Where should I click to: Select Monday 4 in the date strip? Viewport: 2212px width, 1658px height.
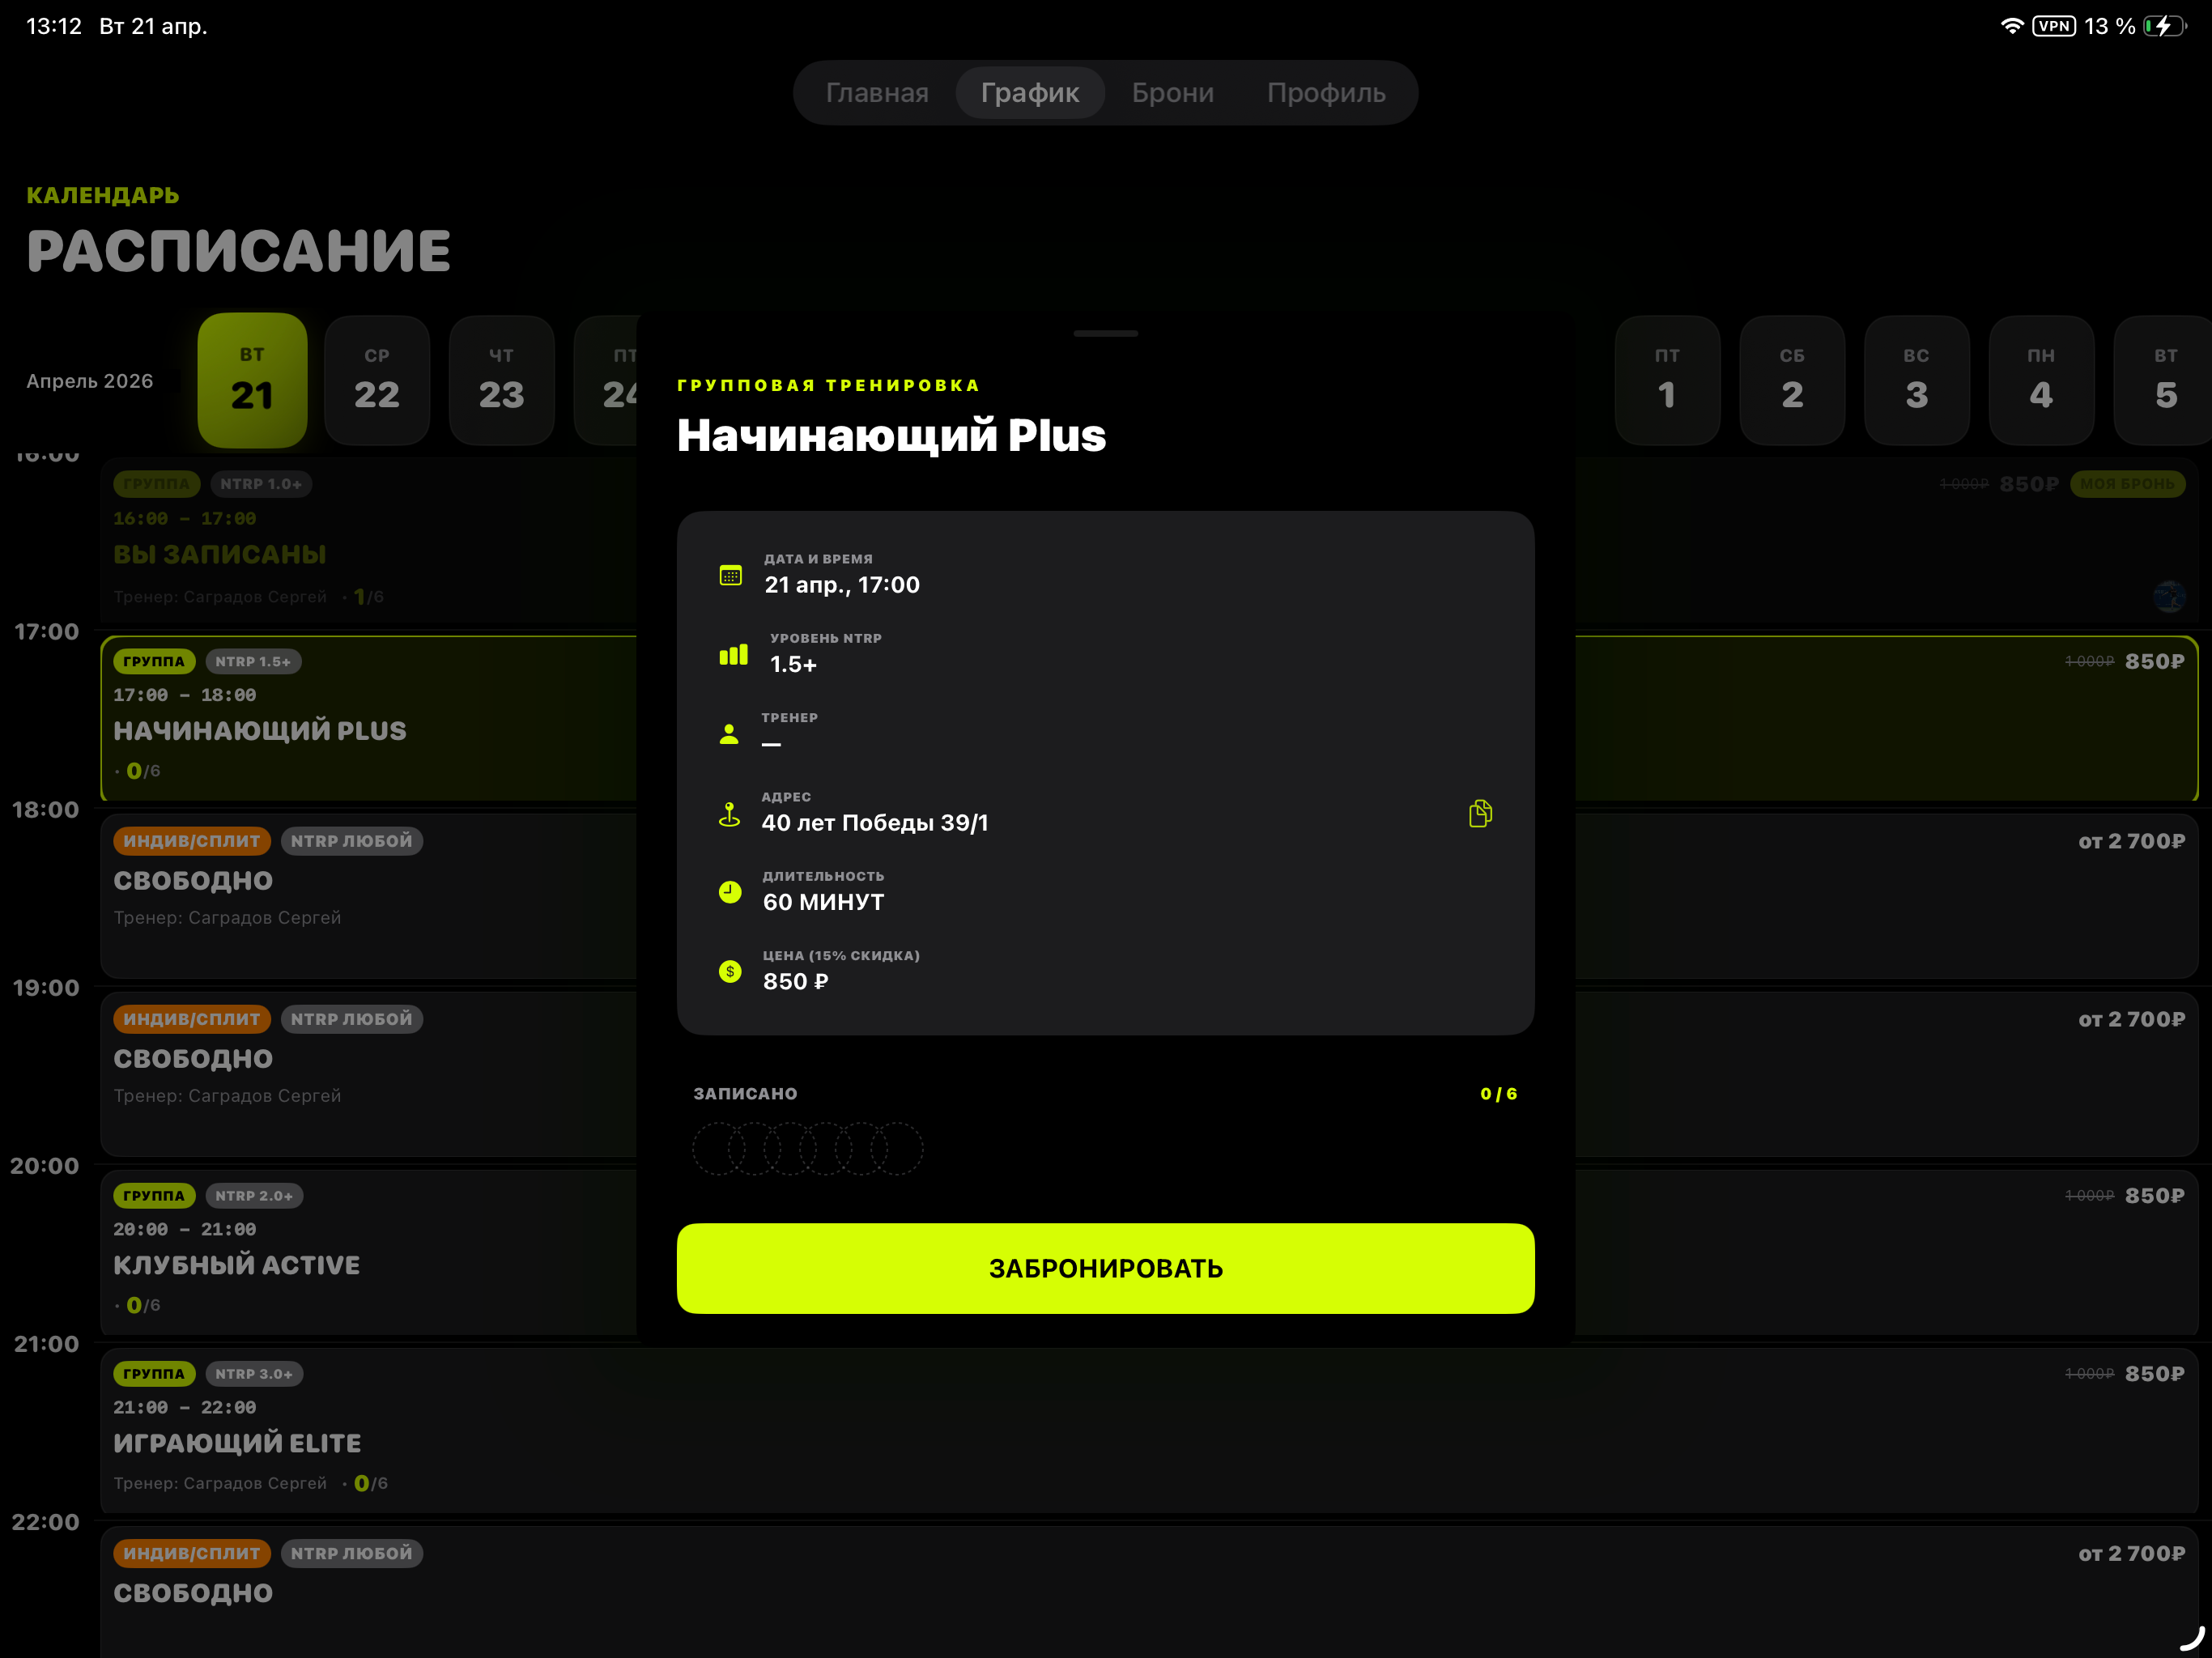click(2041, 380)
